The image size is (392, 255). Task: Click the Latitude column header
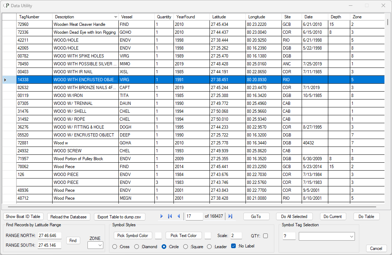(x=227, y=17)
